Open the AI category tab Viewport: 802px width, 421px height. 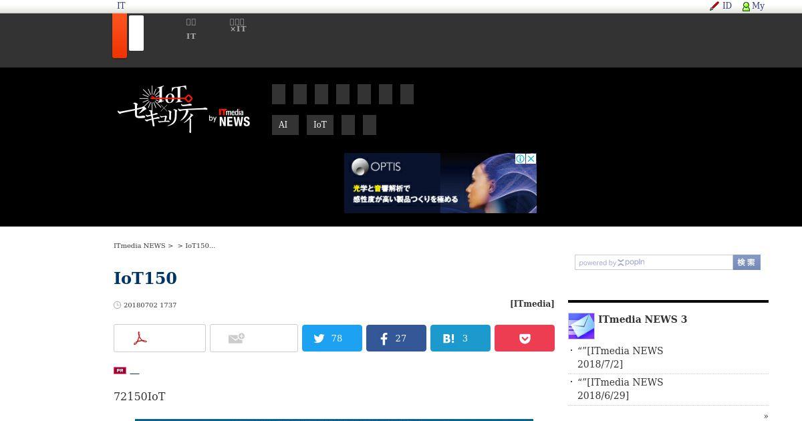coord(285,125)
